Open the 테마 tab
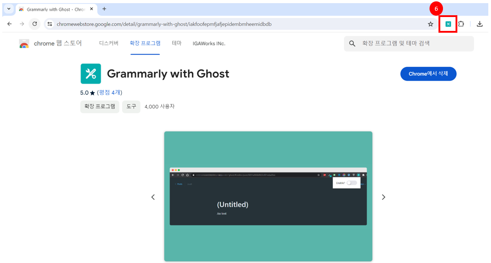The width and height of the screenshot is (491, 263). (177, 43)
